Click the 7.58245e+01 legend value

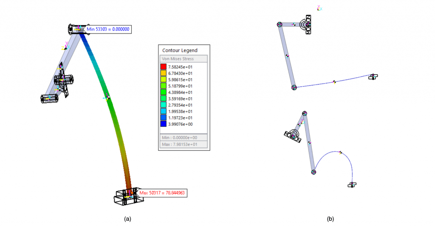coord(180,67)
